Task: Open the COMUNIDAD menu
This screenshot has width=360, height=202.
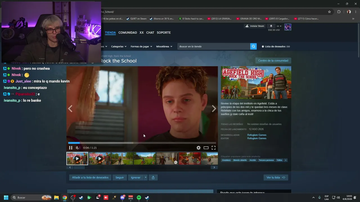Action: coord(128,33)
